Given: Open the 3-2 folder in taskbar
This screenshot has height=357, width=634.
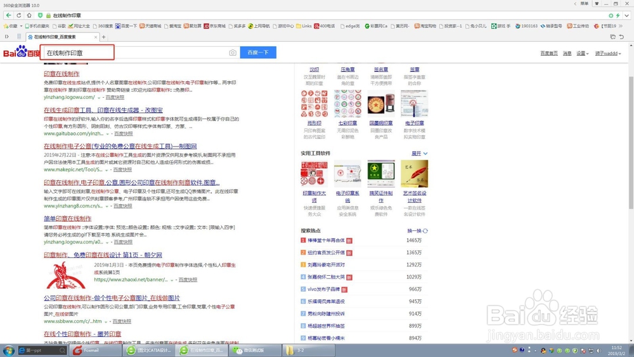Looking at the screenshot, I should click(x=309, y=350).
